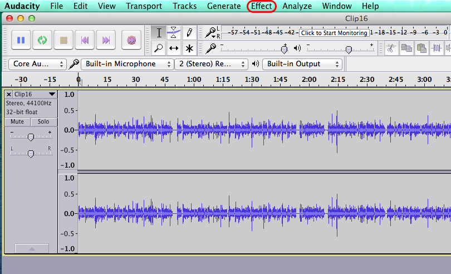Select the Draw pencil tool

[x=189, y=32]
